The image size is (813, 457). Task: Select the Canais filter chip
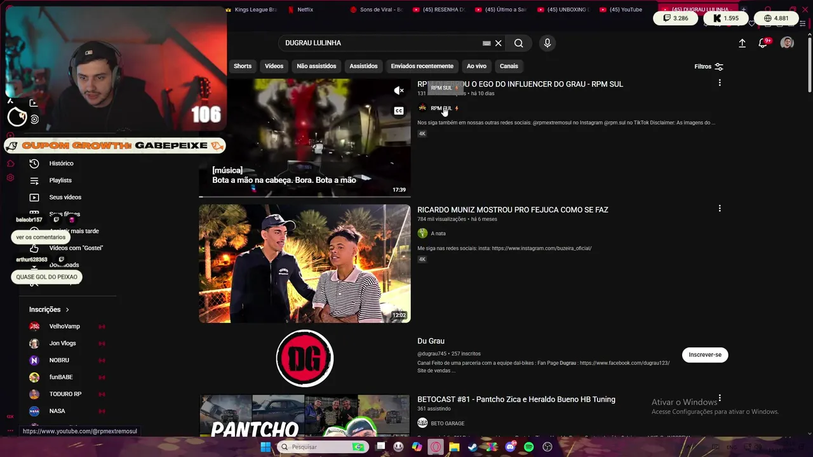point(509,66)
